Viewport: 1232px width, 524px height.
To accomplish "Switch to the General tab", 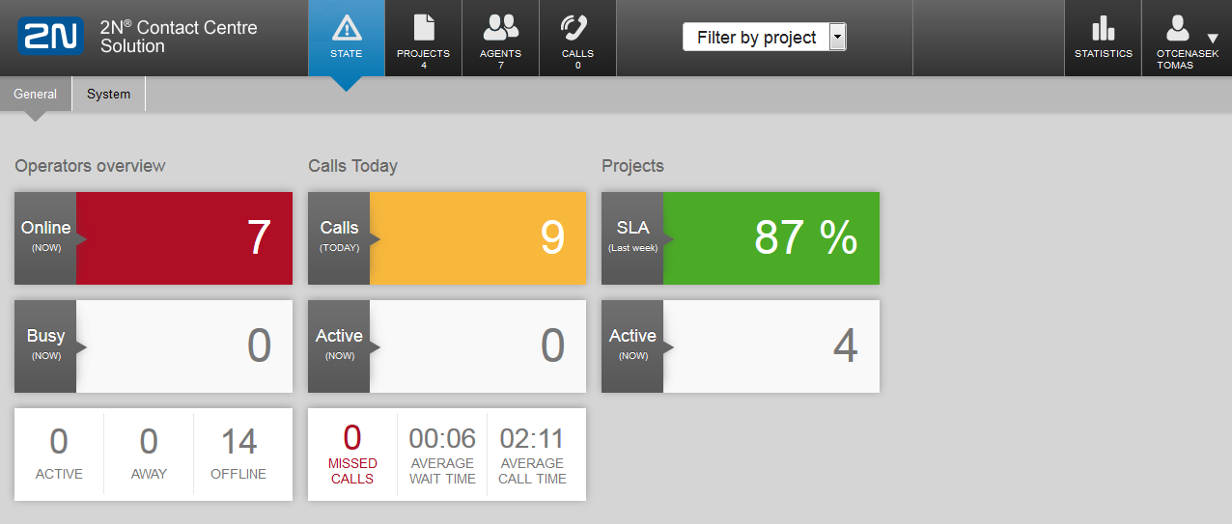I will (x=36, y=95).
